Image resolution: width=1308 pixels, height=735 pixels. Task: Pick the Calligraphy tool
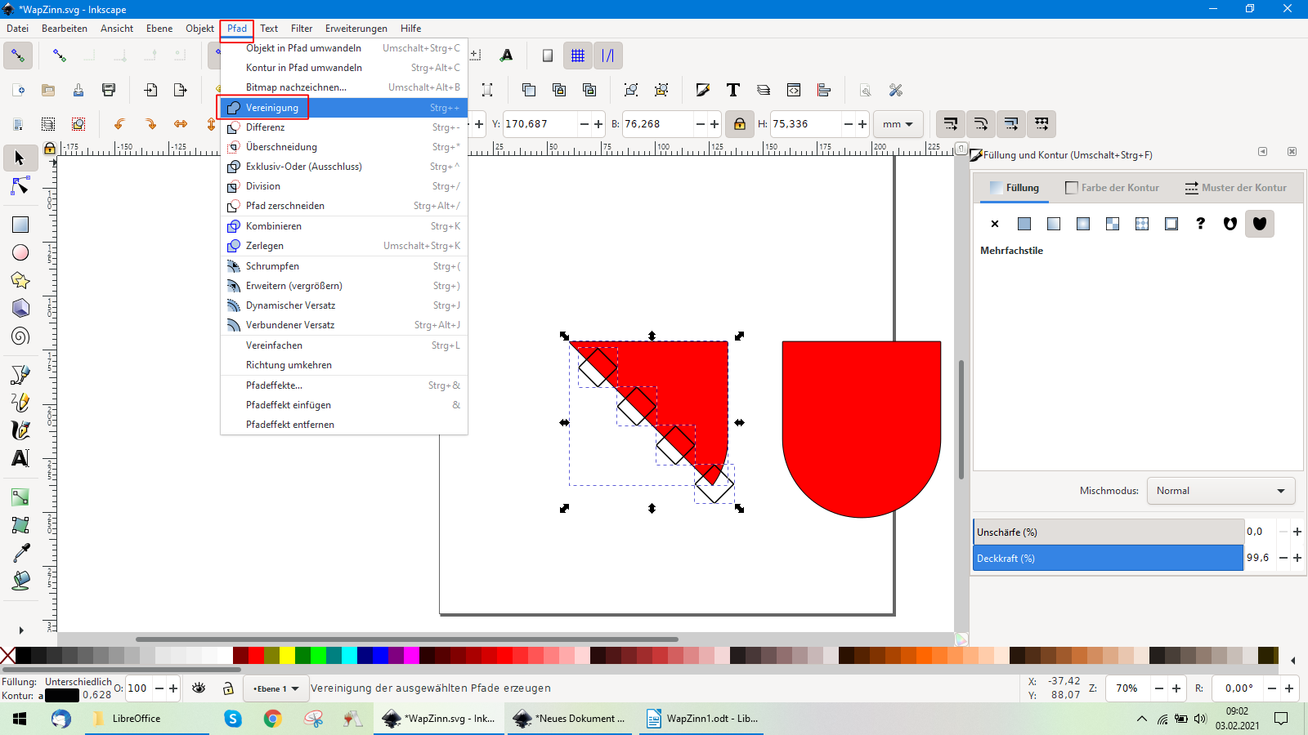(20, 430)
